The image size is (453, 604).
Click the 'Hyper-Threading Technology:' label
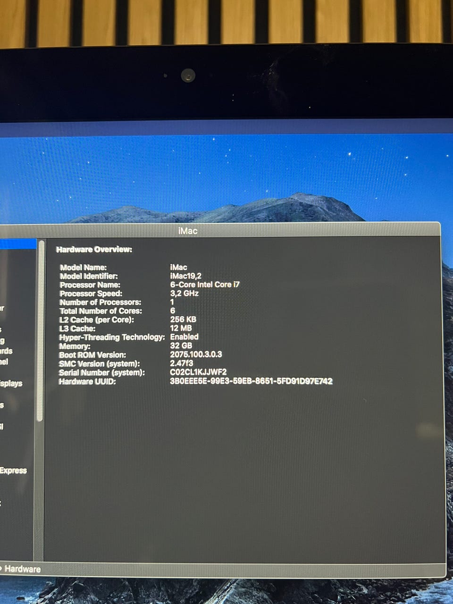(112, 337)
